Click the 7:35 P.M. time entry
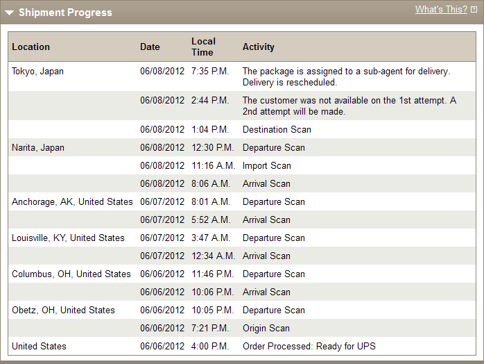 (x=210, y=71)
